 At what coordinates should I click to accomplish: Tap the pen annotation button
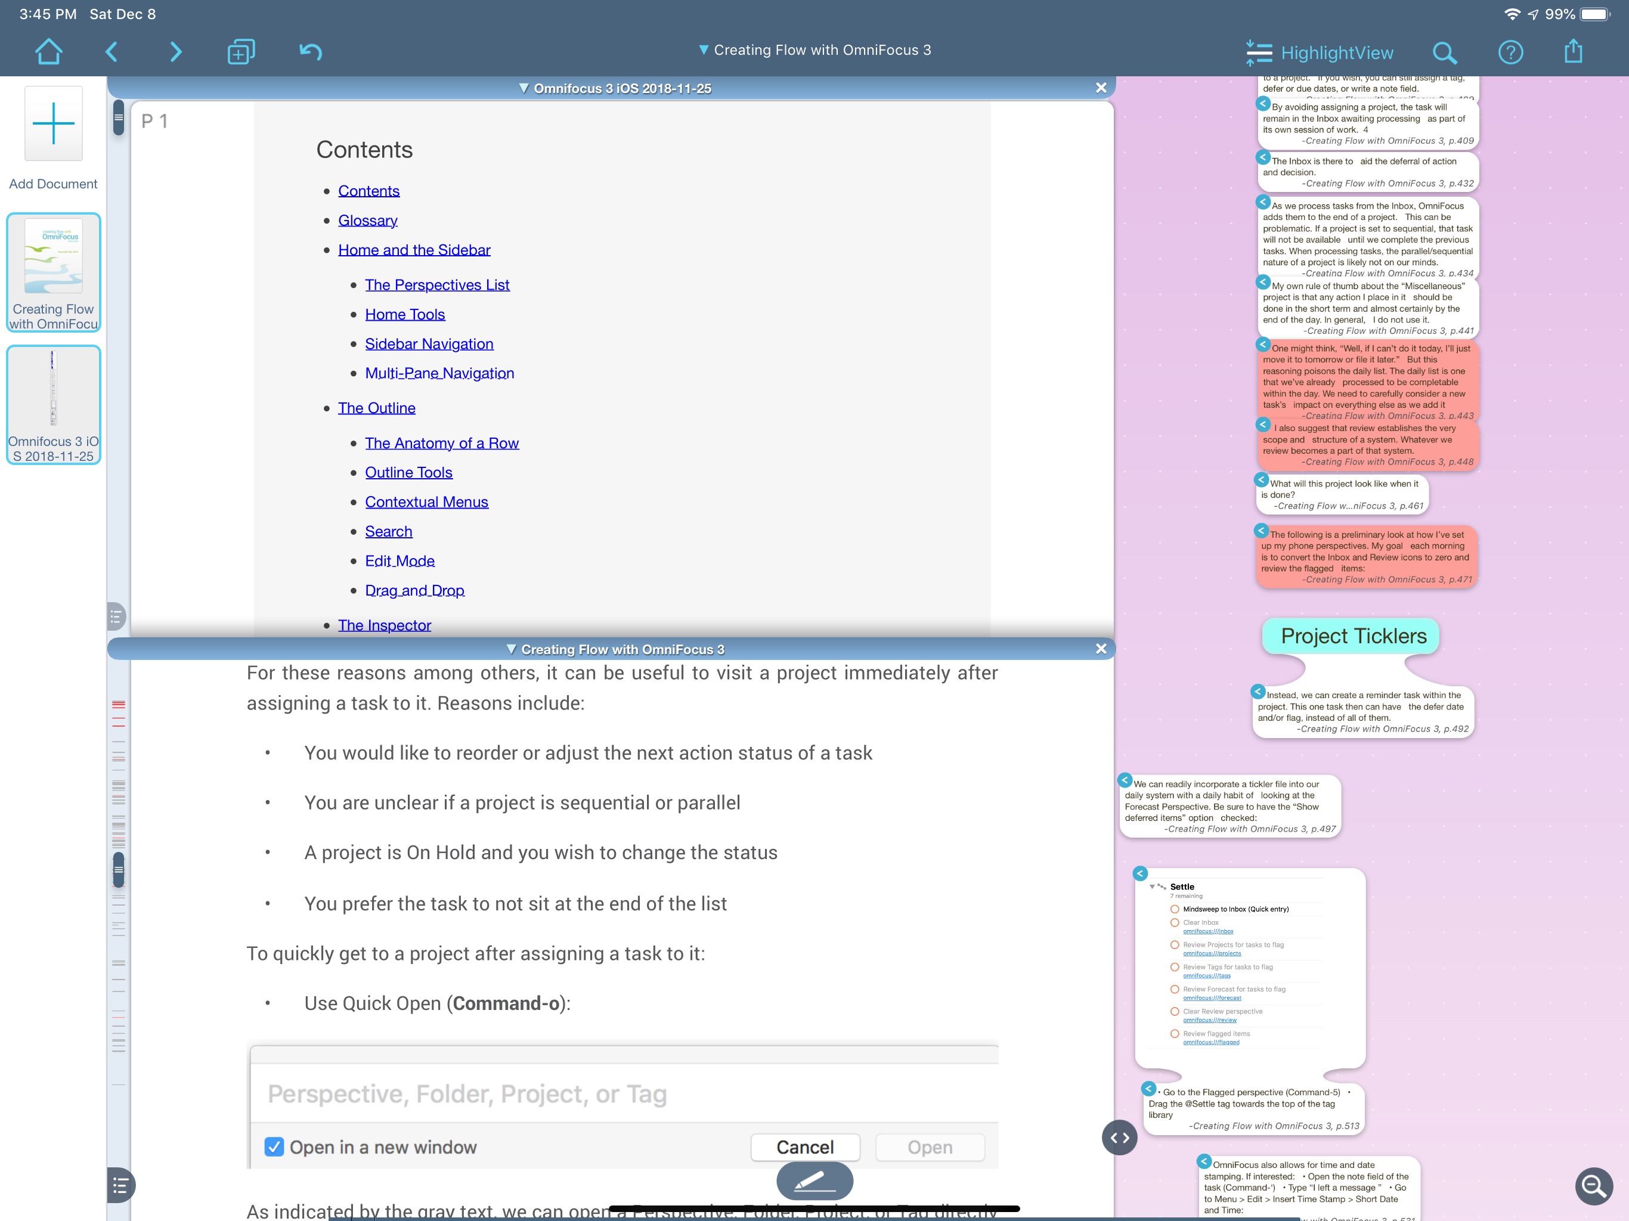(x=814, y=1180)
